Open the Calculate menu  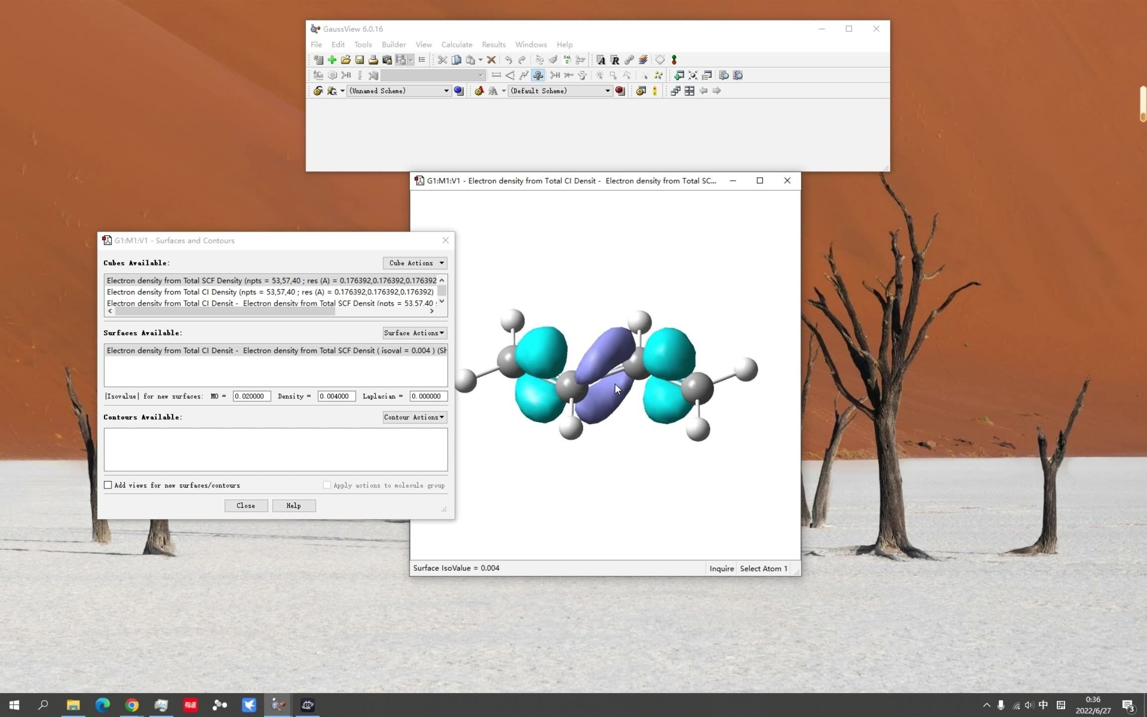tap(456, 44)
